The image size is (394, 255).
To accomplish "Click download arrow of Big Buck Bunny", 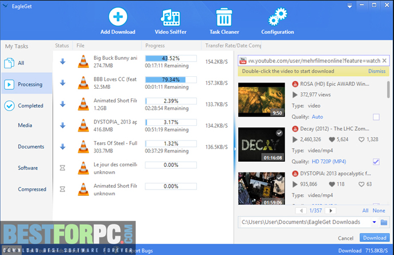I will coord(63,61).
